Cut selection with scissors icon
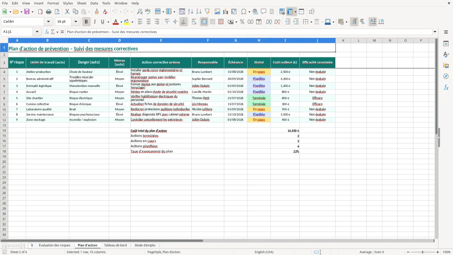Screen dimensions: 453x255 point(67,12)
